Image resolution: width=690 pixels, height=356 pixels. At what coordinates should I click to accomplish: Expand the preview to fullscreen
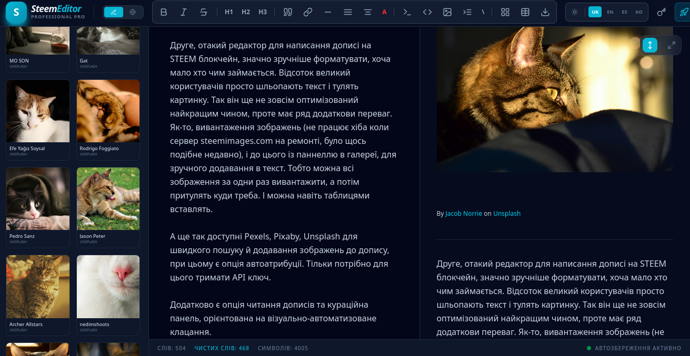pyautogui.click(x=672, y=45)
